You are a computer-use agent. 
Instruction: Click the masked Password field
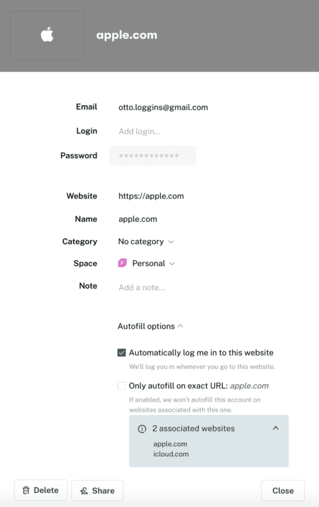click(x=153, y=155)
